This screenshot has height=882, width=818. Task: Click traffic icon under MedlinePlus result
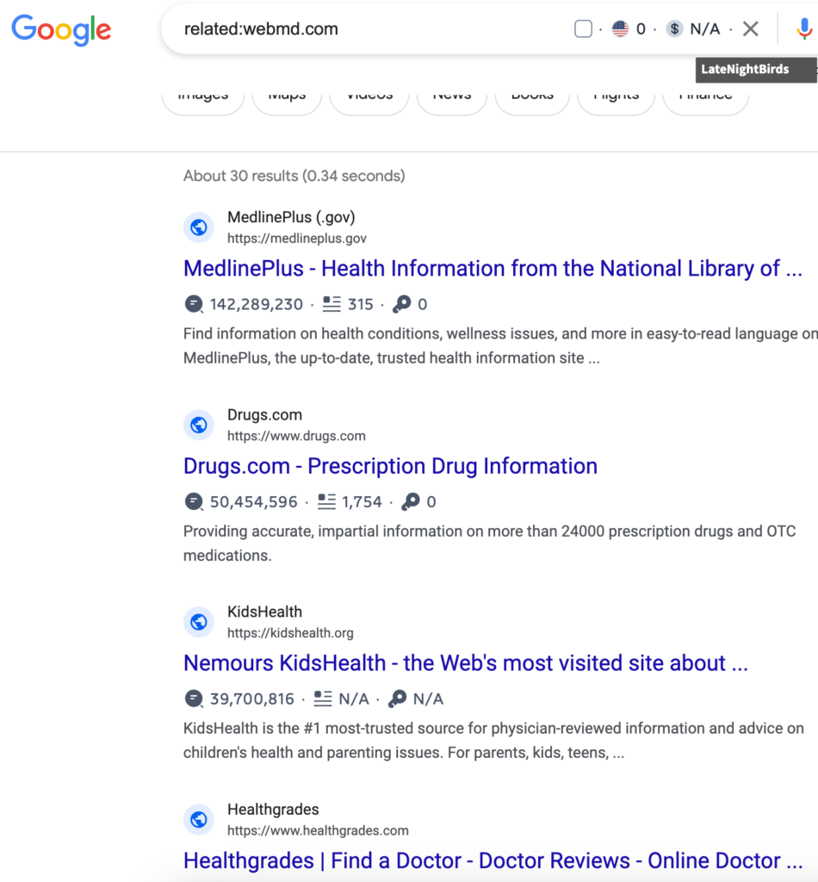[x=194, y=304]
